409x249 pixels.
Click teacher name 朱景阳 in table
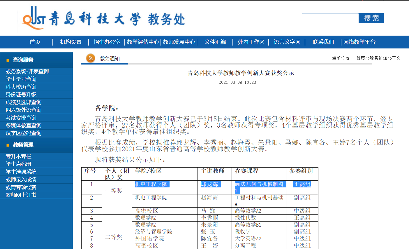(209, 225)
